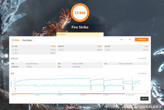This screenshot has height=110, width=164.
Task: Select the 13 866 score in results header
Action: (15, 40)
